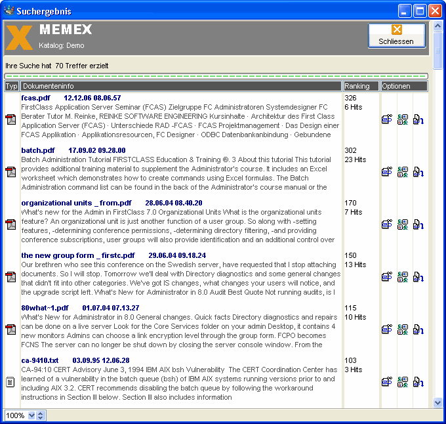Image resolution: width=446 pixels, height=424 pixels.
Task: Open the new group form _firstc.pdf link
Action: tap(78, 255)
